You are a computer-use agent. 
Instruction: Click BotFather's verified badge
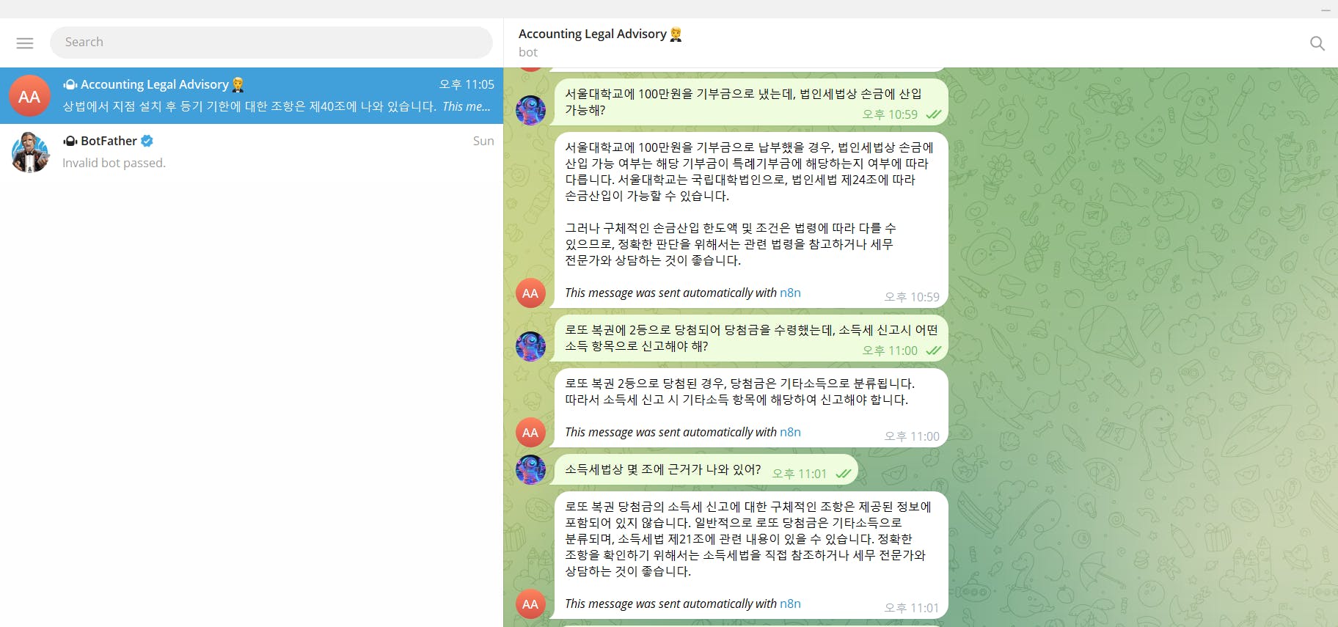[147, 141]
